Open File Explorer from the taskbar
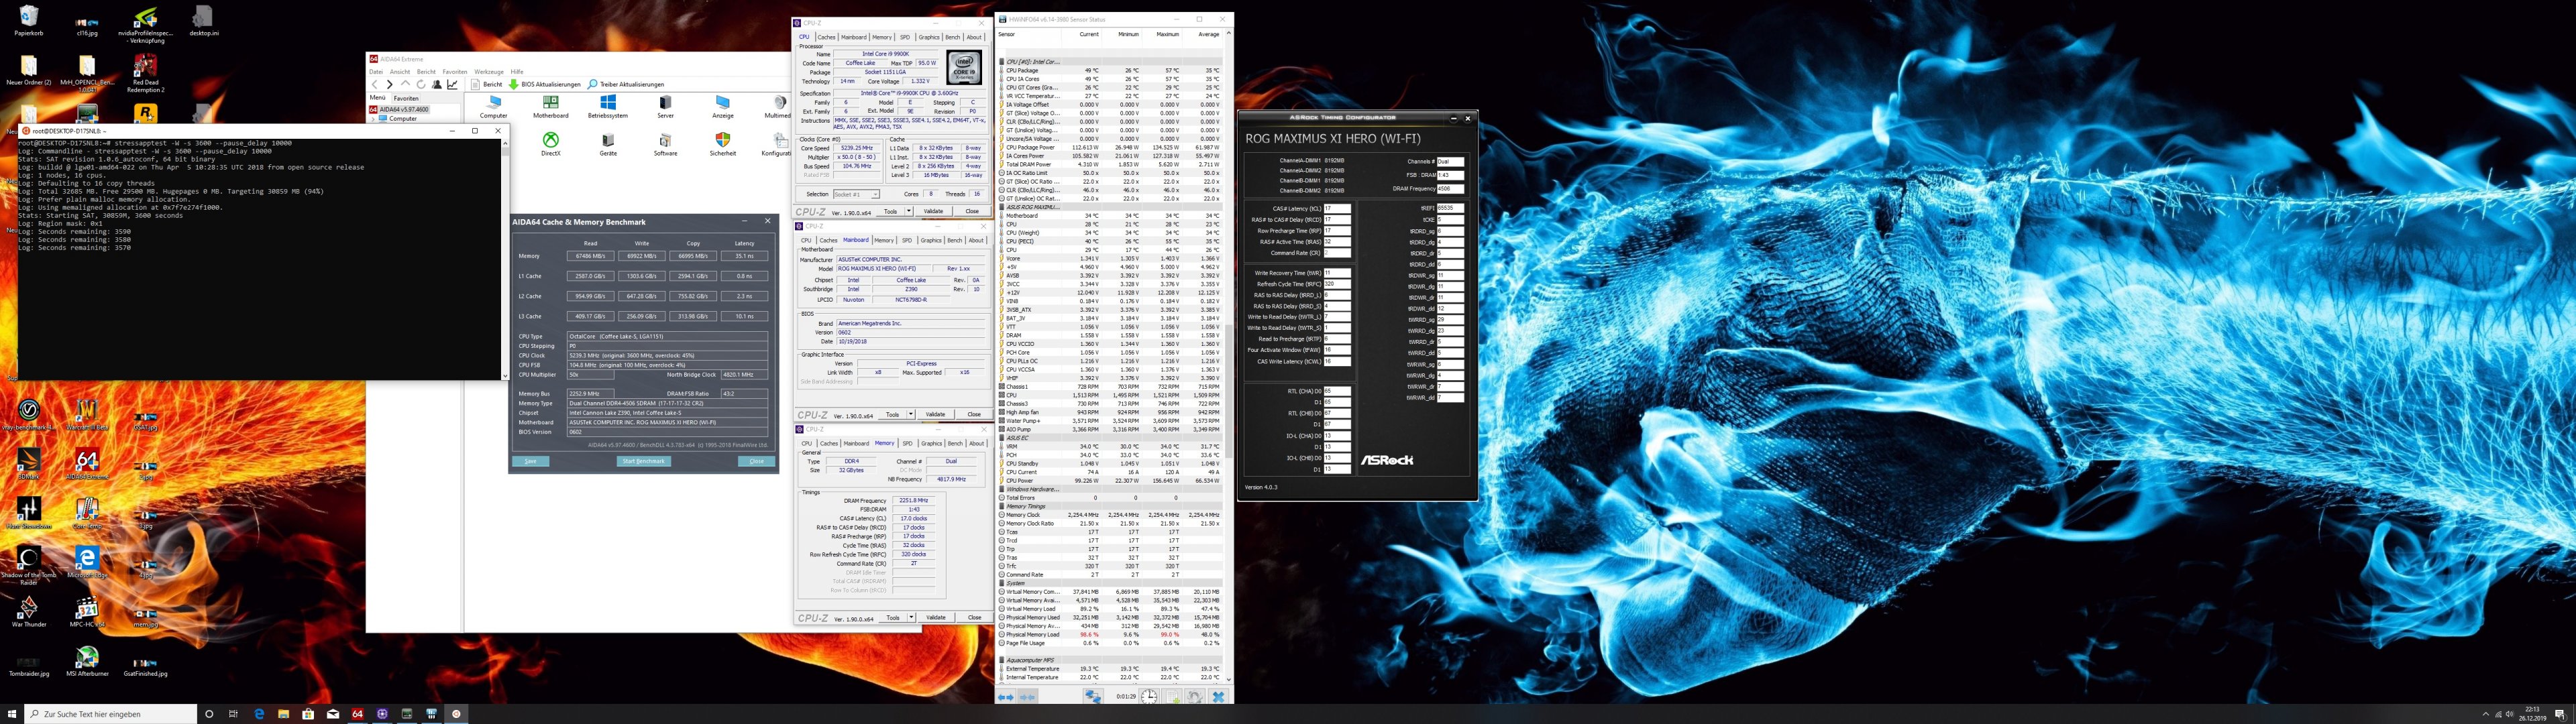The image size is (2576, 724). pyautogui.click(x=283, y=714)
